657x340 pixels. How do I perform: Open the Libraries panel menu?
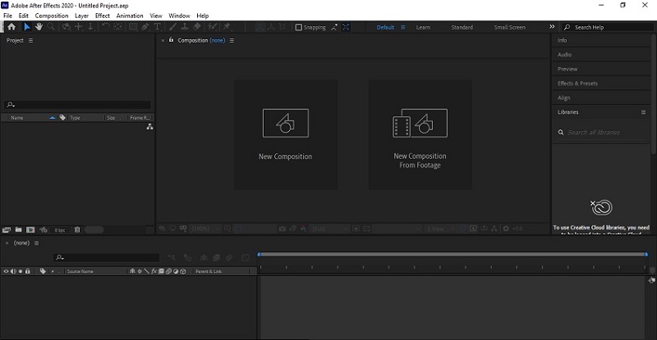[643, 112]
